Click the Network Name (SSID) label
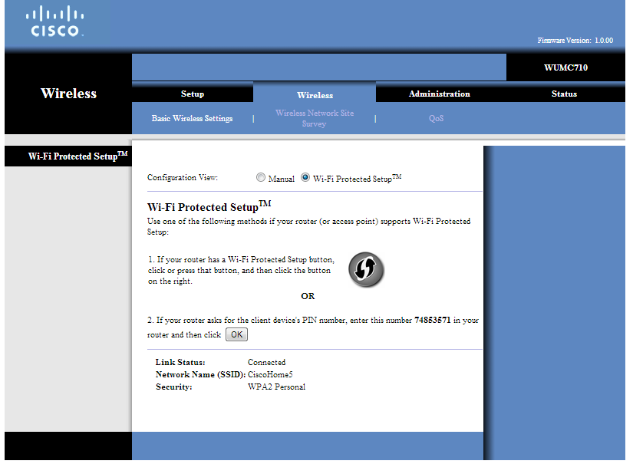 [200, 374]
